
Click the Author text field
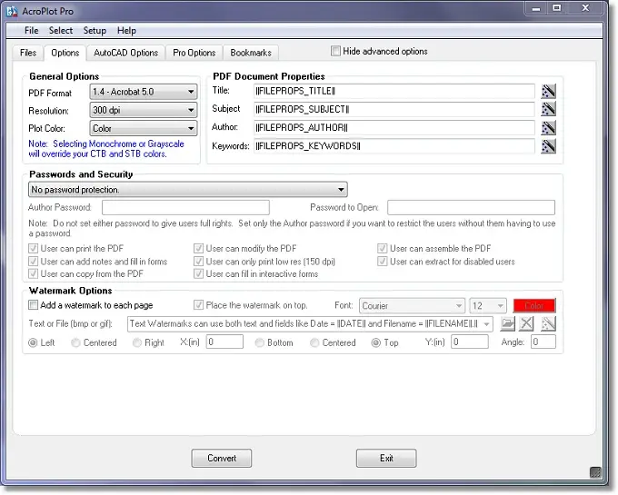click(394, 127)
